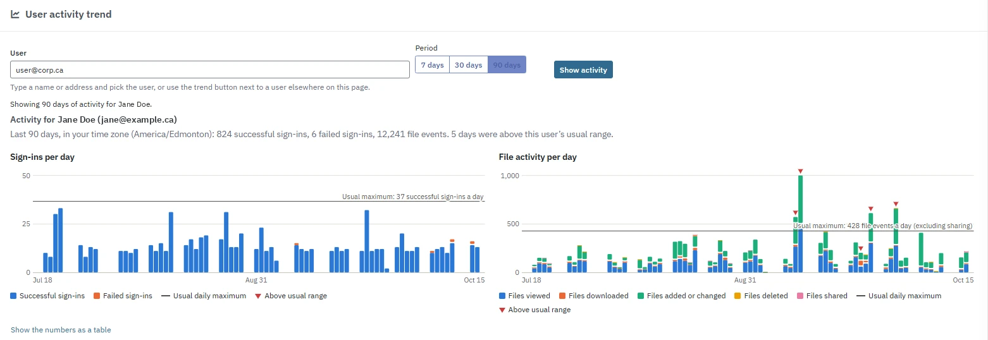The height and width of the screenshot is (340, 988).
Task: Click the text 'Usual maximum: 37 successful sign-ins a day'
Action: [x=413, y=197]
